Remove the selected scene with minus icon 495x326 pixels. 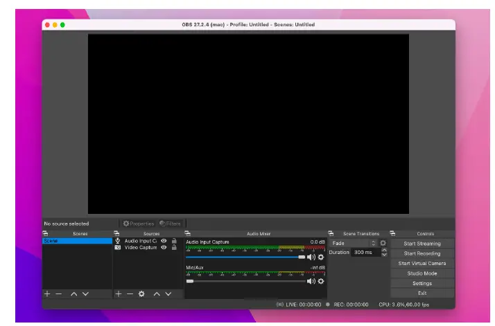[59, 294]
